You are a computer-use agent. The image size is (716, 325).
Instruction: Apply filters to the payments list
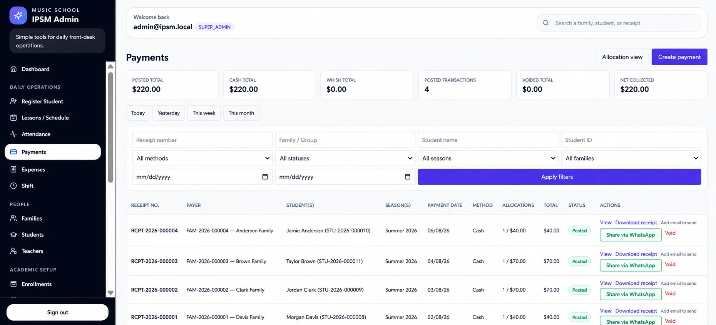point(559,177)
